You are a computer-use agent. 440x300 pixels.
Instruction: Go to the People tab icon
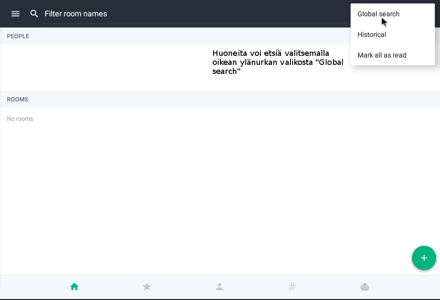[x=220, y=287]
